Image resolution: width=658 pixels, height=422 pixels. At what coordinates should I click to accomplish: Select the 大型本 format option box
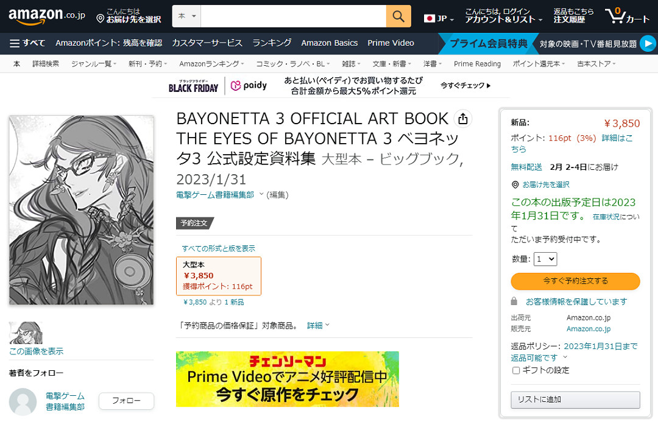tap(219, 276)
